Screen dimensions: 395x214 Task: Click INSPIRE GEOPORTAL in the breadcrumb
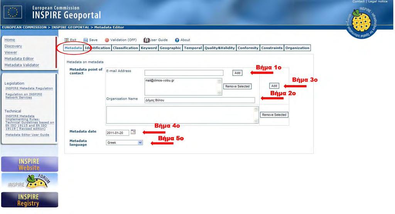tap(70, 27)
